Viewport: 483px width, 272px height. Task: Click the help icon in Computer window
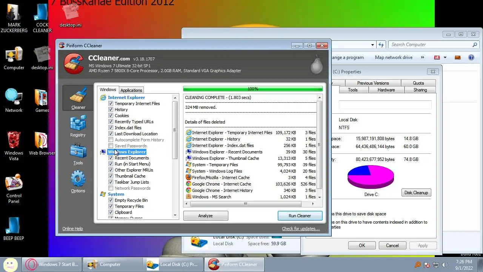(471, 57)
